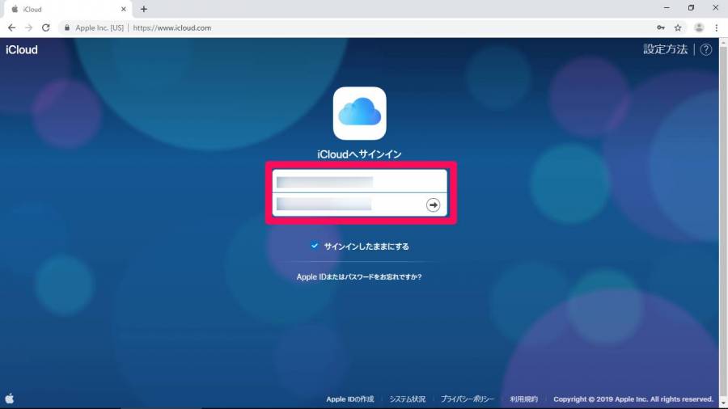Click the iCloud title text at top left
The image size is (728, 409).
click(22, 49)
